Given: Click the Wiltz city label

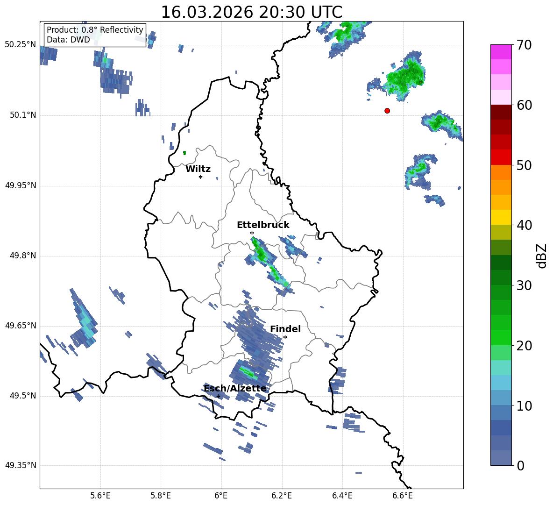Looking at the screenshot, I should 198,169.
